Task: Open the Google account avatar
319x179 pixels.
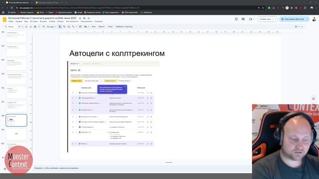Action: (x=314, y=19)
